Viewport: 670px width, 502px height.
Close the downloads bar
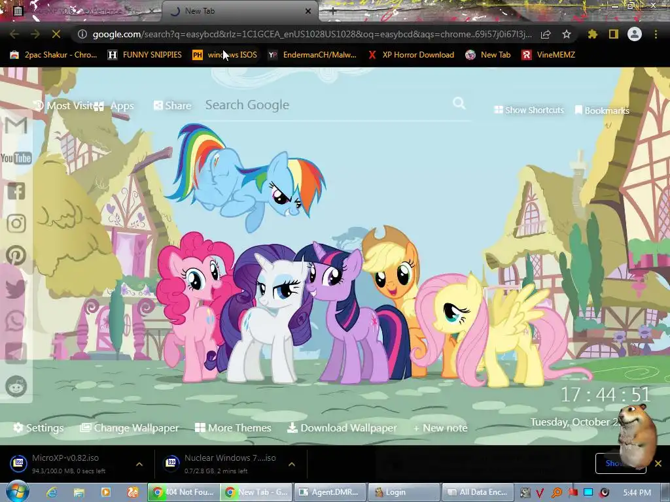click(658, 463)
